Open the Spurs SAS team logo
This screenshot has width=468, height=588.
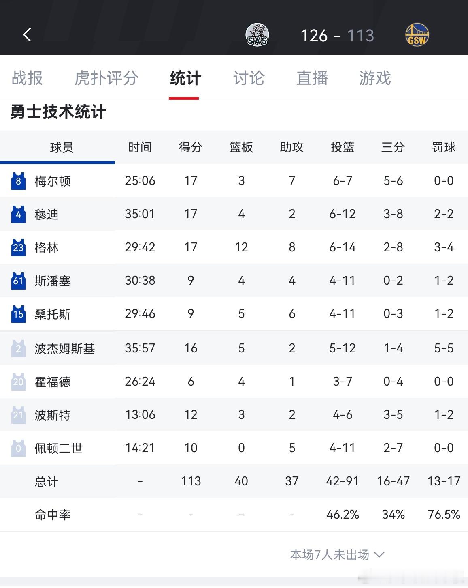257,35
